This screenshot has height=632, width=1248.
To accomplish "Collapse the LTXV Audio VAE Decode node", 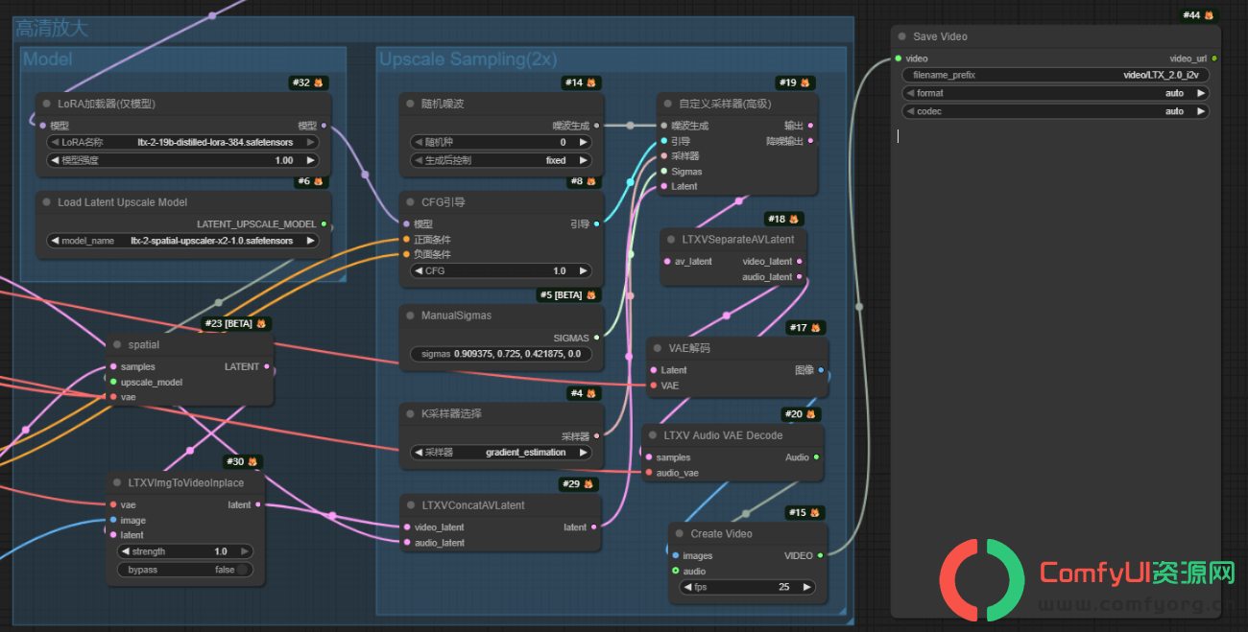I will [x=653, y=435].
